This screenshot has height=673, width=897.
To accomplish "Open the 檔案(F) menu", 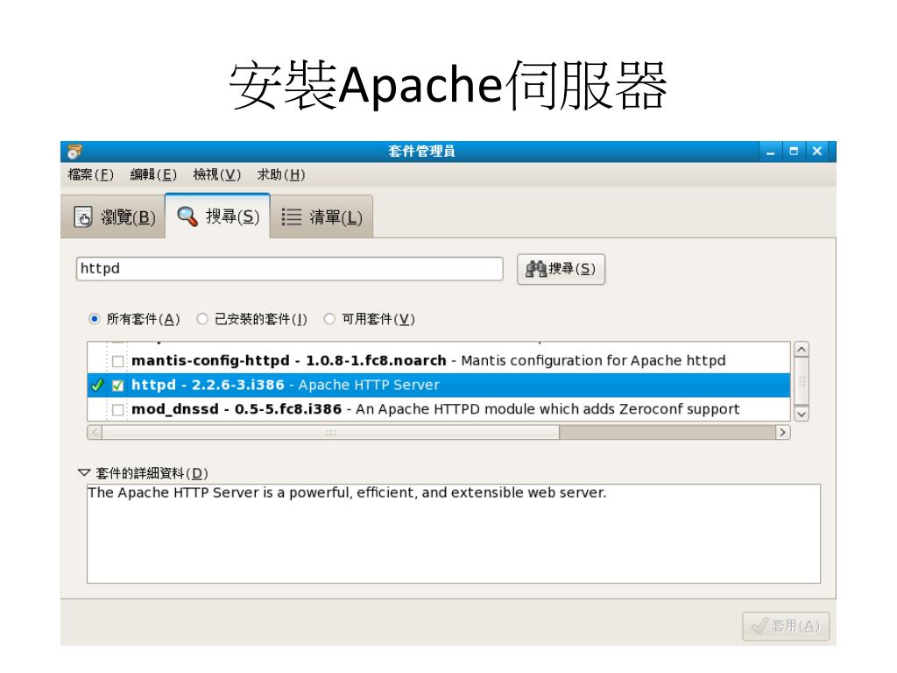I will (91, 174).
